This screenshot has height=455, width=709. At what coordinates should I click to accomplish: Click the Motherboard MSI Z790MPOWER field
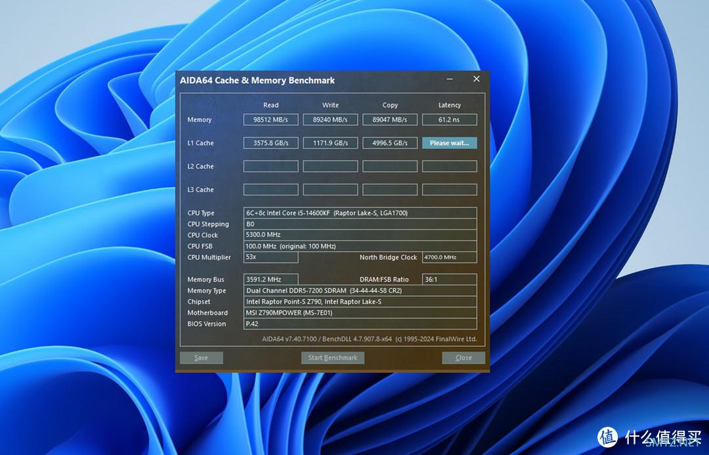360,313
